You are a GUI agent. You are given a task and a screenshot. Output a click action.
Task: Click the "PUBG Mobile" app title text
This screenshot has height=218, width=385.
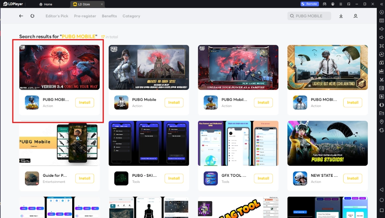coord(144,100)
